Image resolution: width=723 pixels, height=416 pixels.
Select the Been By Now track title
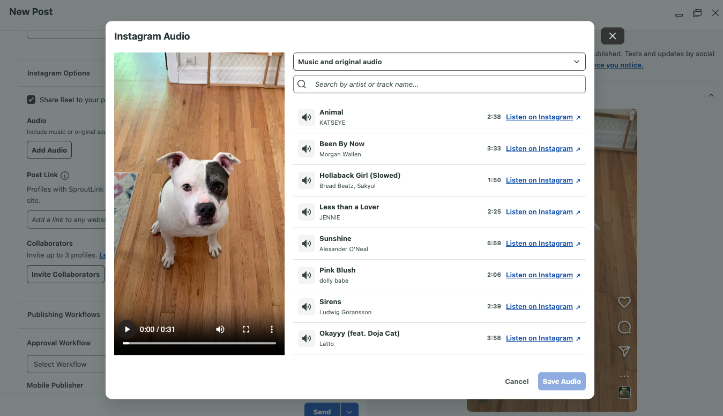click(342, 144)
